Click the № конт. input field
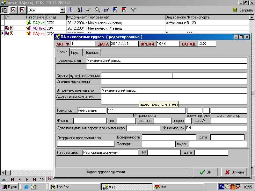255x191 pixels. click(x=90, y=121)
